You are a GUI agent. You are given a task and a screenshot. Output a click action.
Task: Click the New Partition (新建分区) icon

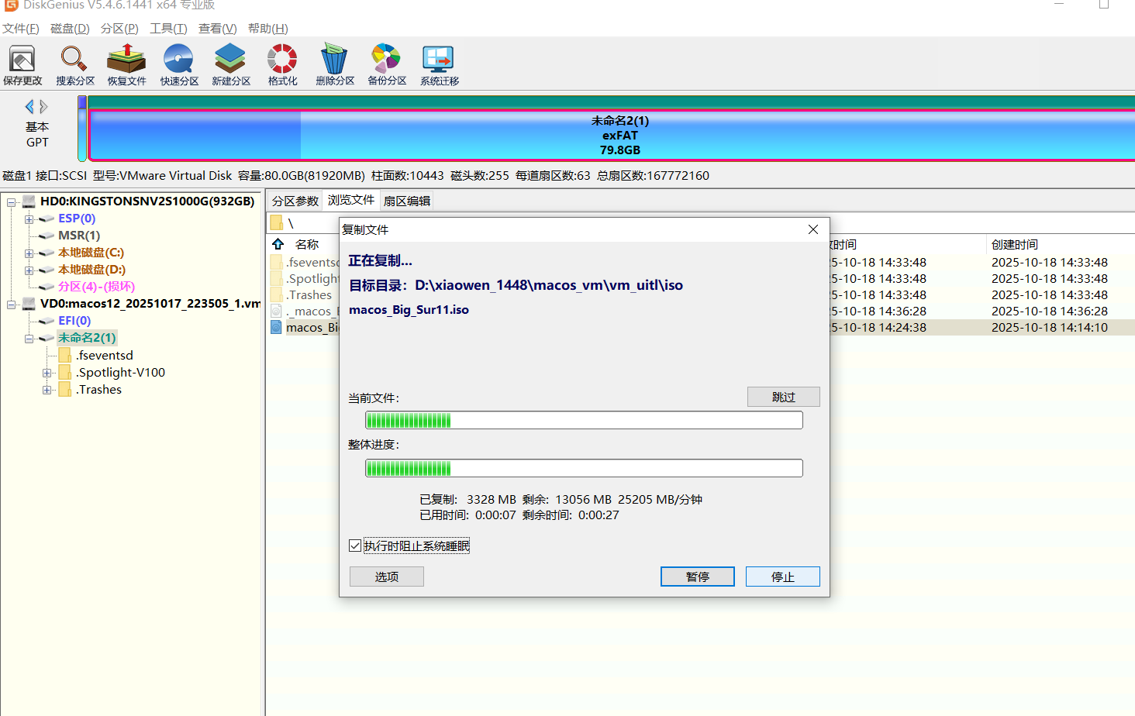tap(231, 65)
